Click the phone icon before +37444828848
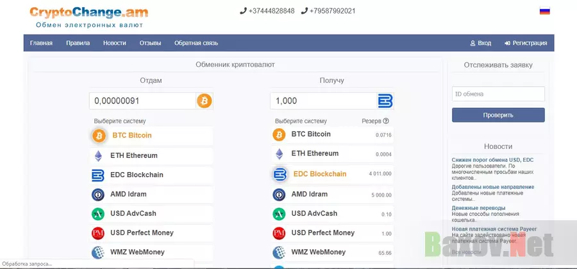The height and width of the screenshot is (269, 577). (x=243, y=11)
